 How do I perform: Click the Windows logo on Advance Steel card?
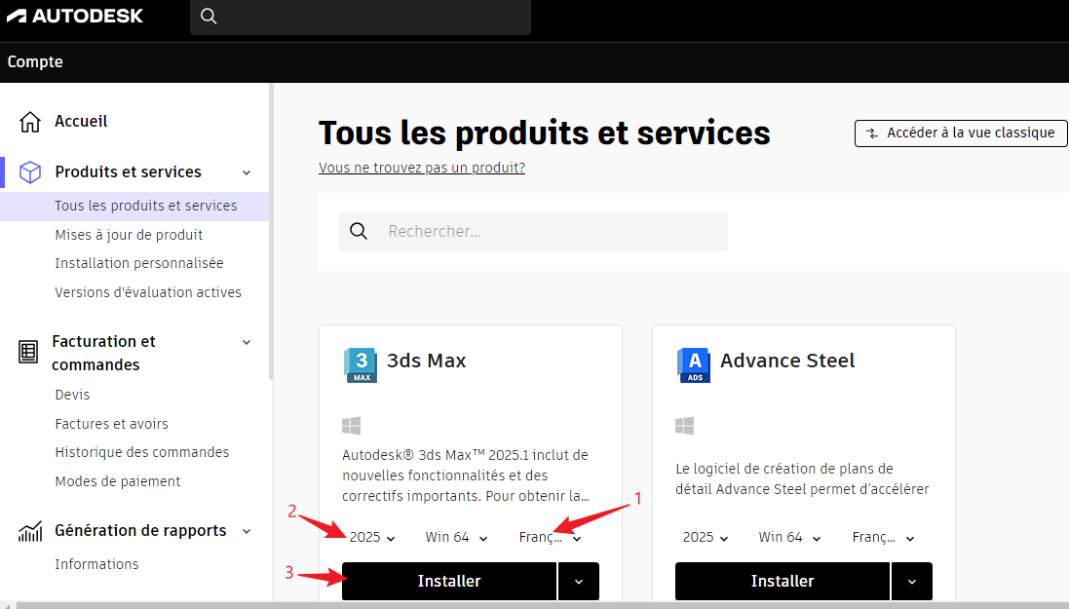pyautogui.click(x=684, y=426)
